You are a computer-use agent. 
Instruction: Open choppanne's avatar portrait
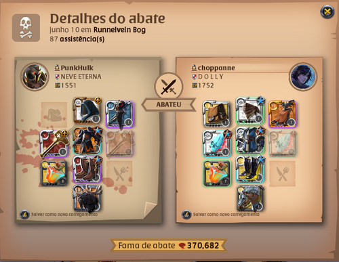[303, 77]
